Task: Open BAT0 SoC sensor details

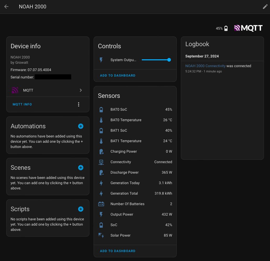Action: coord(135,110)
